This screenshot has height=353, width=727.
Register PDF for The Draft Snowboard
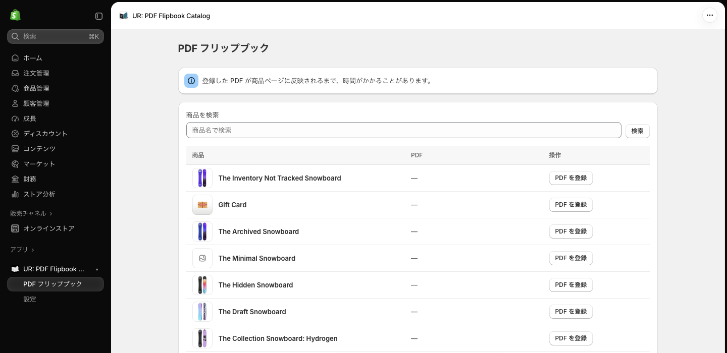click(x=570, y=312)
